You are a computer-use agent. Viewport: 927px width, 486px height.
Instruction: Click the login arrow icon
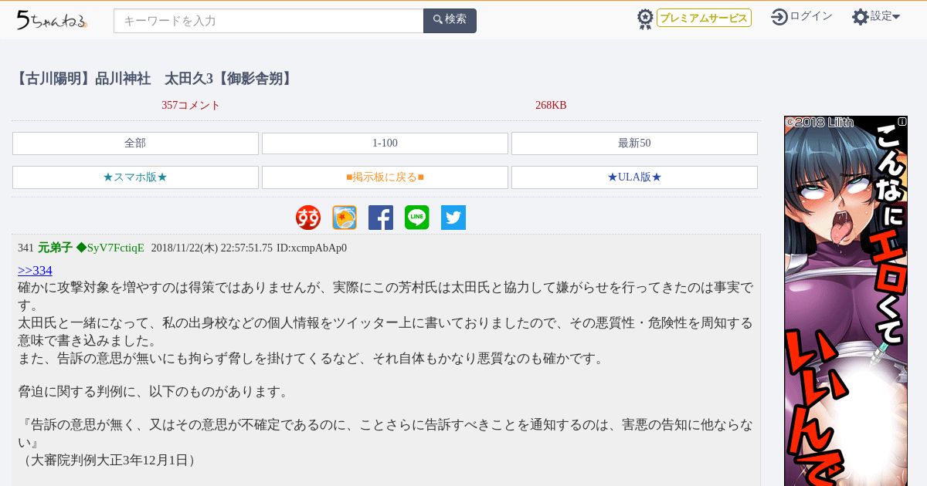pyautogui.click(x=779, y=16)
